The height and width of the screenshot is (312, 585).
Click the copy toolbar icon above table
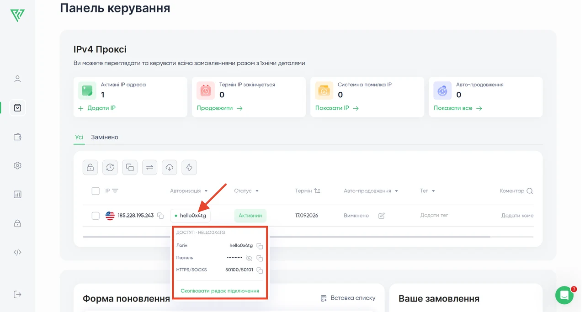tap(130, 168)
